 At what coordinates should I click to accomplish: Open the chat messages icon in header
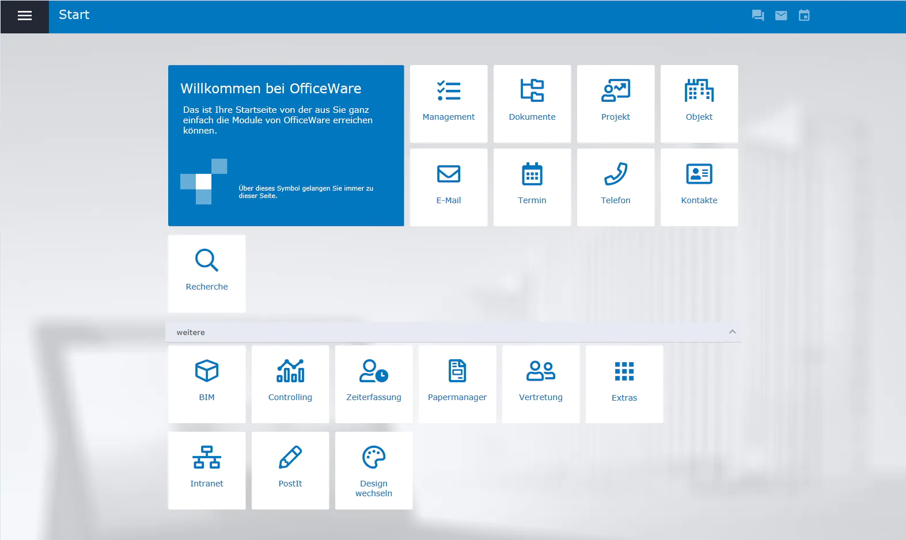pyautogui.click(x=758, y=16)
